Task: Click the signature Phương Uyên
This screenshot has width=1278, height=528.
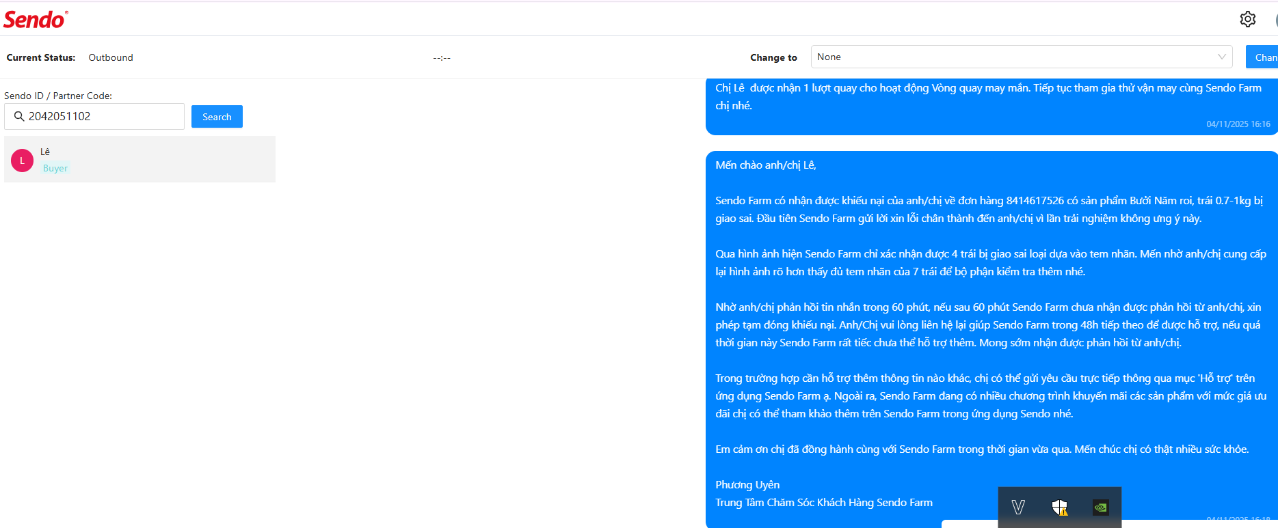Action: pyautogui.click(x=747, y=484)
